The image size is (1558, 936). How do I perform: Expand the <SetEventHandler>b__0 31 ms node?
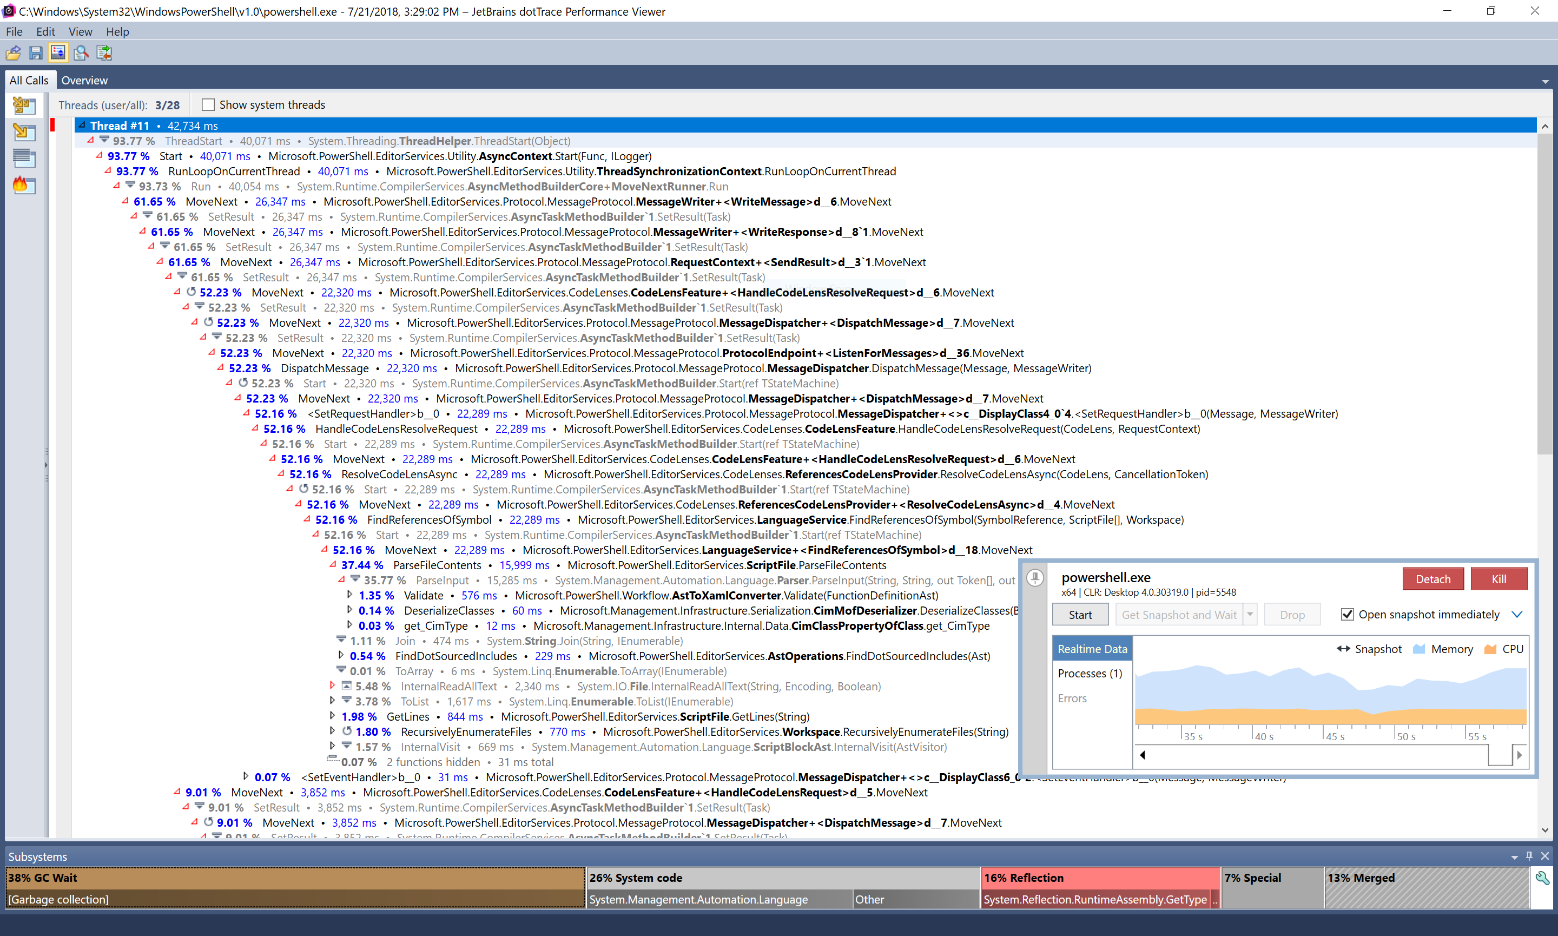click(246, 776)
